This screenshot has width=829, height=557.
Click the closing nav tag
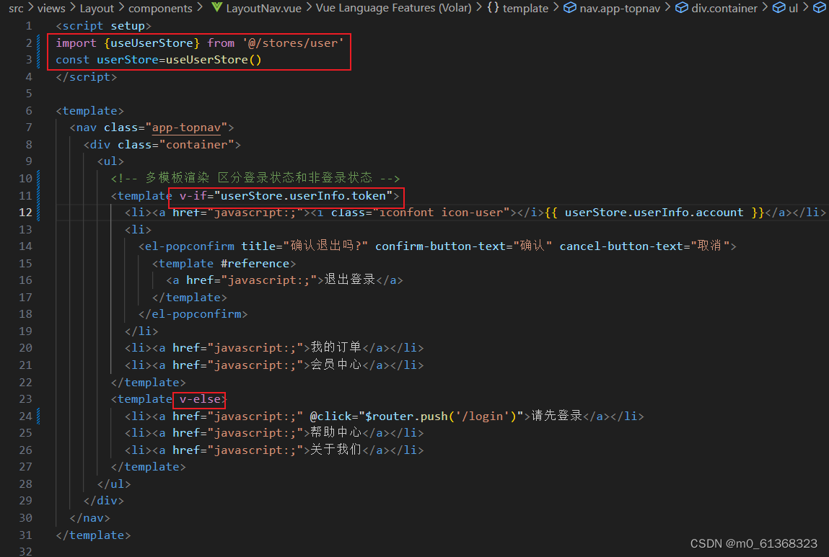click(x=90, y=518)
